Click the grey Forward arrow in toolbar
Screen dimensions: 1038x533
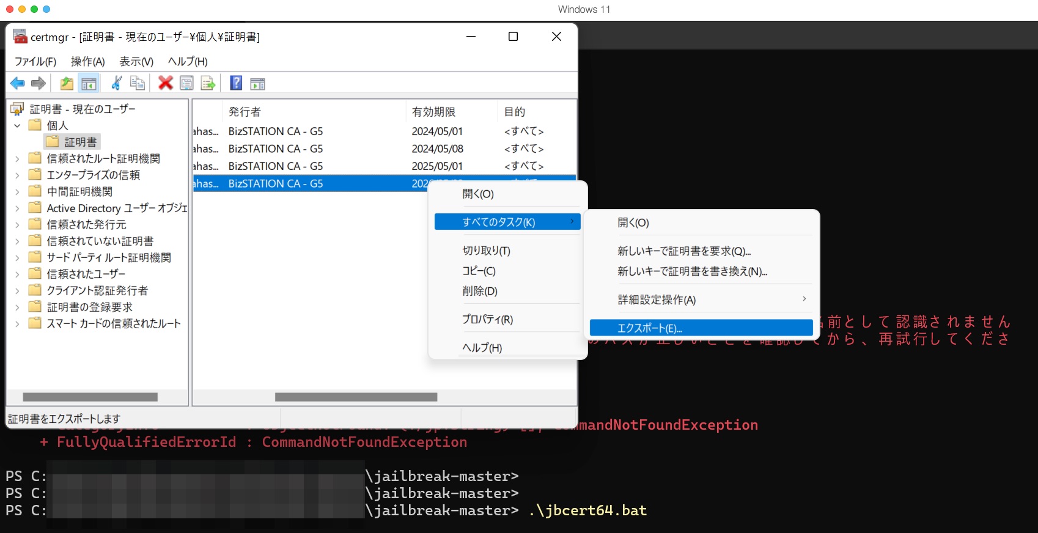[39, 83]
